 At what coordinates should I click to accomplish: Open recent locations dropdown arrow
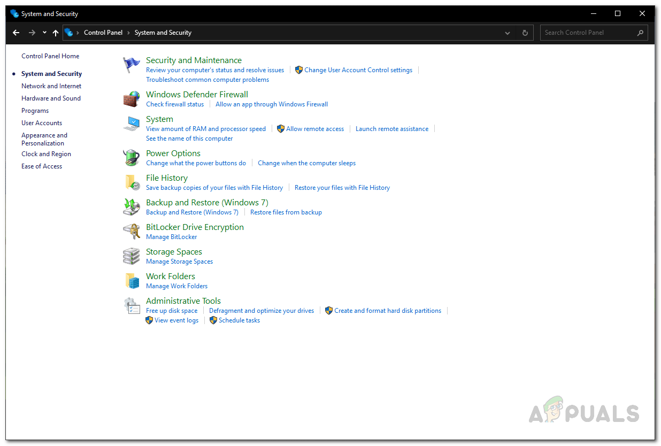coord(44,33)
